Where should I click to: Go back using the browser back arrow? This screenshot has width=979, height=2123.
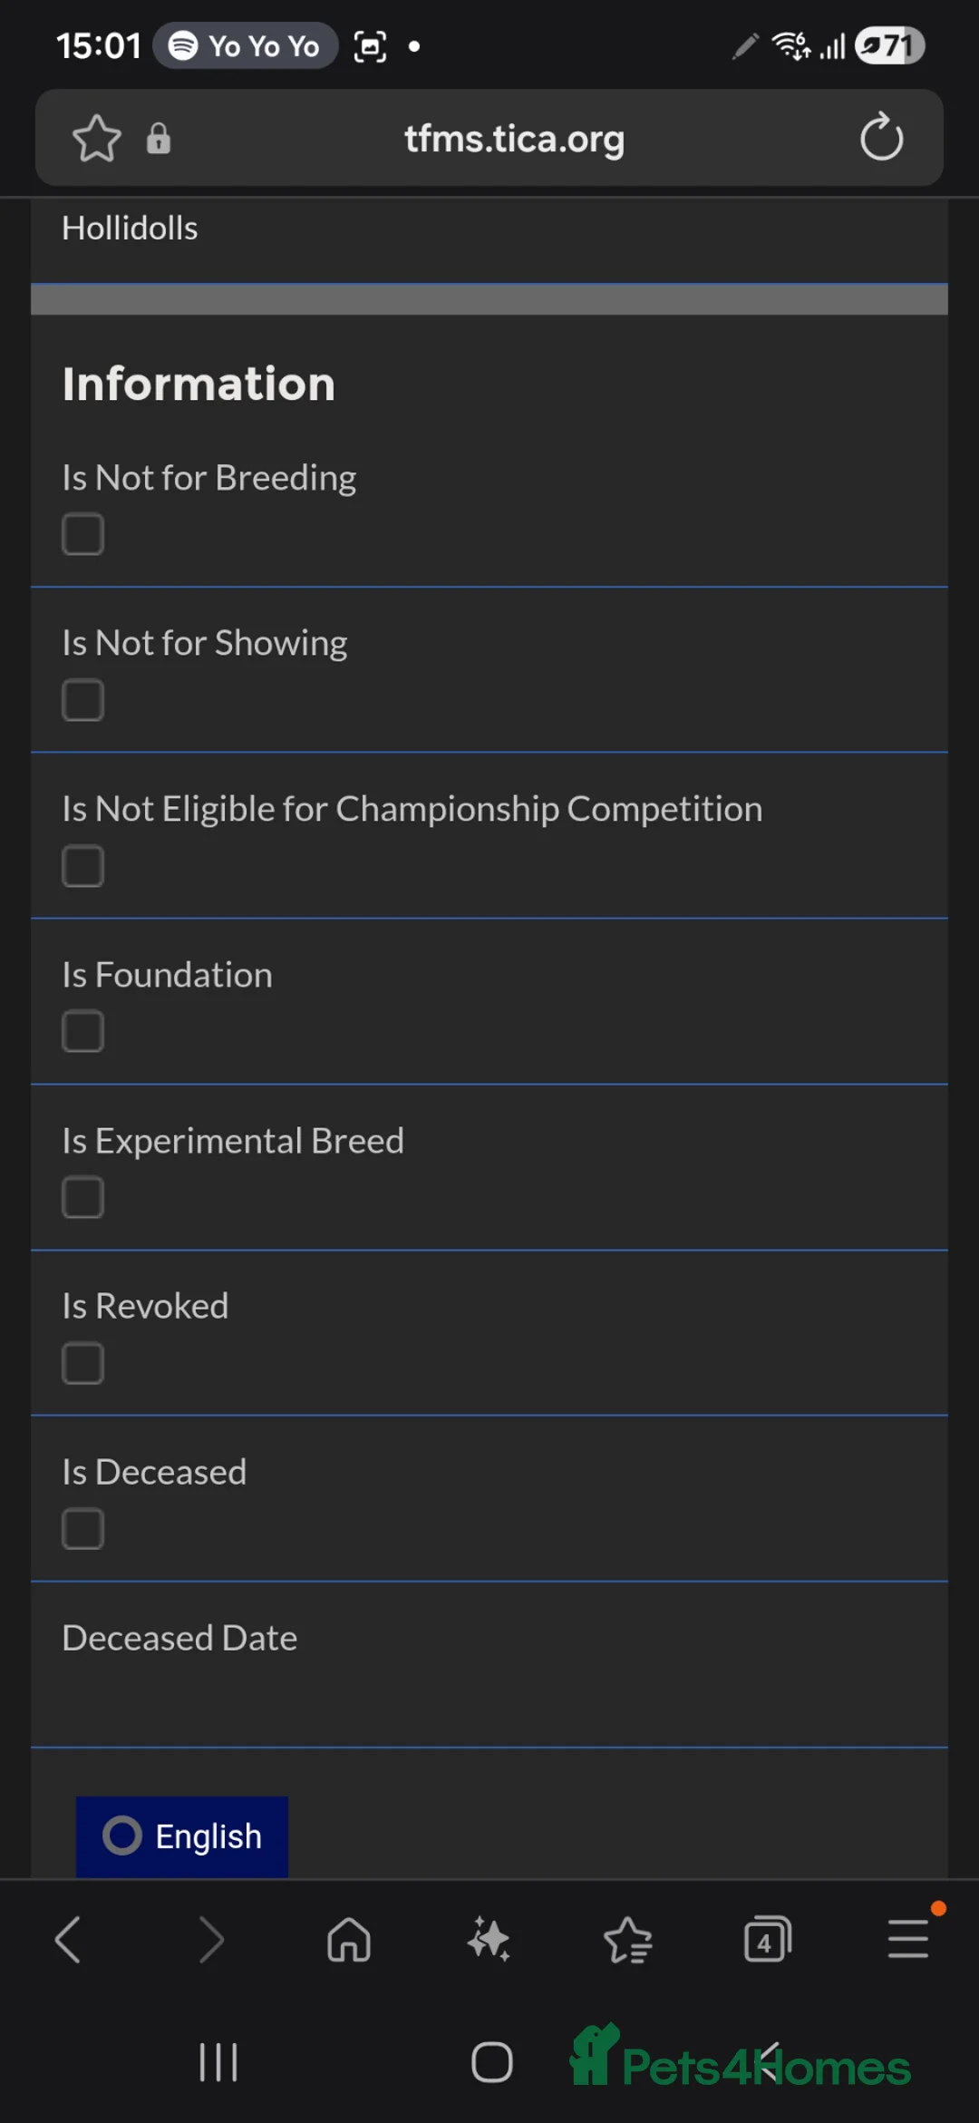[69, 1940]
